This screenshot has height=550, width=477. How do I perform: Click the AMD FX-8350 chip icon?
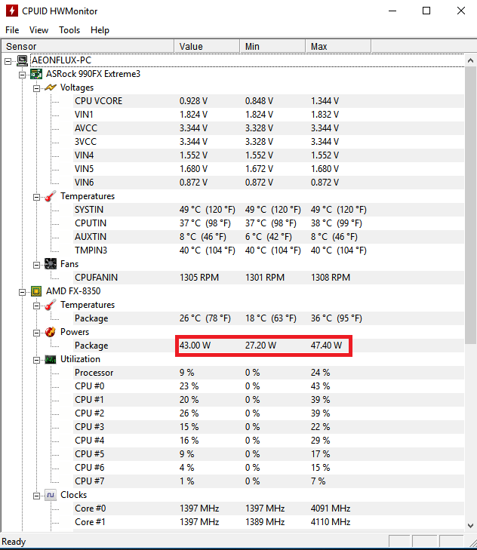coord(36,291)
